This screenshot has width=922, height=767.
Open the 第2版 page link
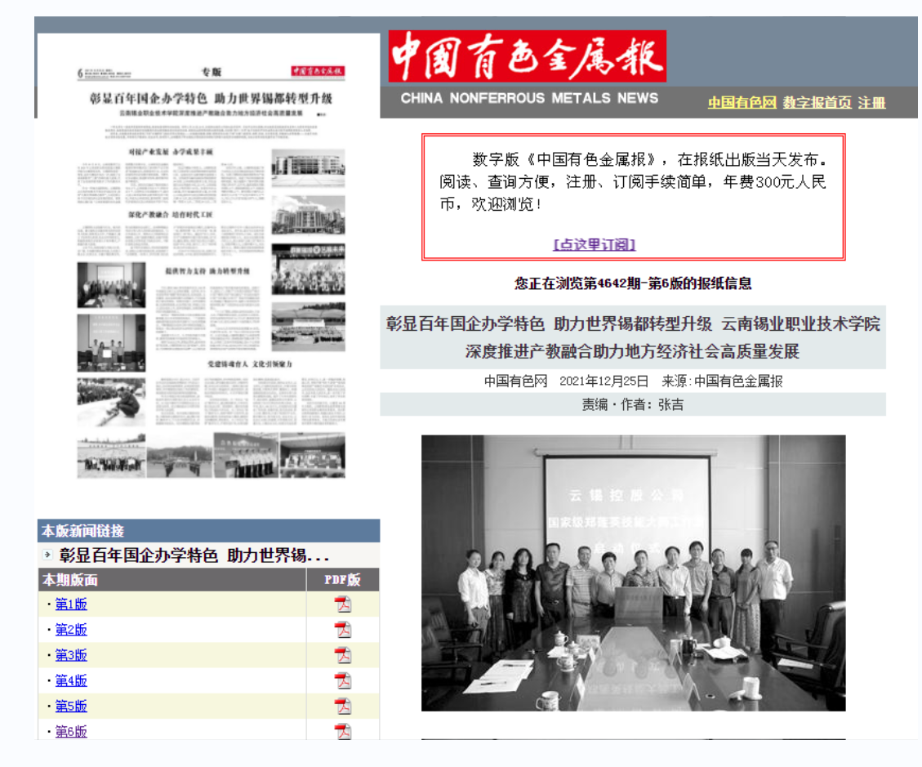pos(71,630)
